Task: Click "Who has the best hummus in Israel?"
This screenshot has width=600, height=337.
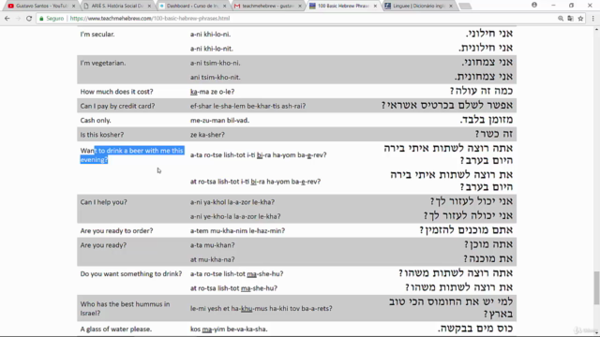Action: [x=125, y=308]
